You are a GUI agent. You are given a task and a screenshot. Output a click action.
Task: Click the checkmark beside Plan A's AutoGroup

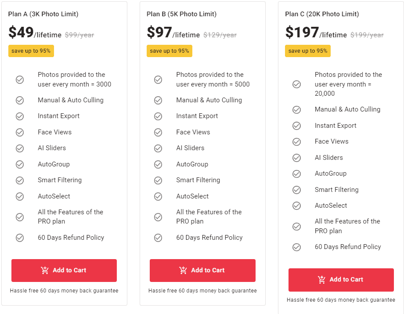tap(20, 164)
